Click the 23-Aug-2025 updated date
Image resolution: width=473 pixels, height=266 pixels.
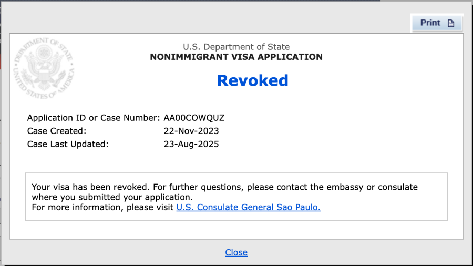[191, 144]
